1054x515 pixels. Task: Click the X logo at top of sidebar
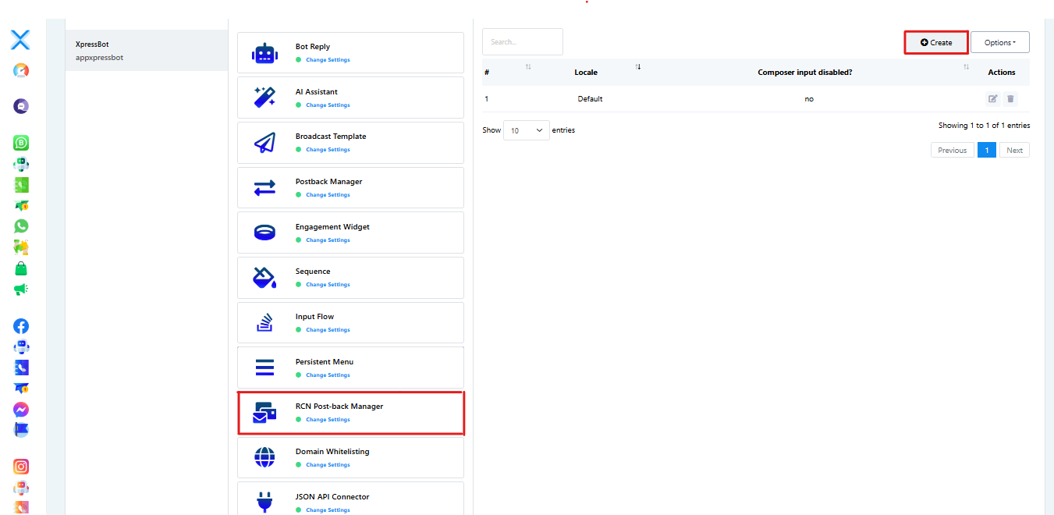[20, 40]
